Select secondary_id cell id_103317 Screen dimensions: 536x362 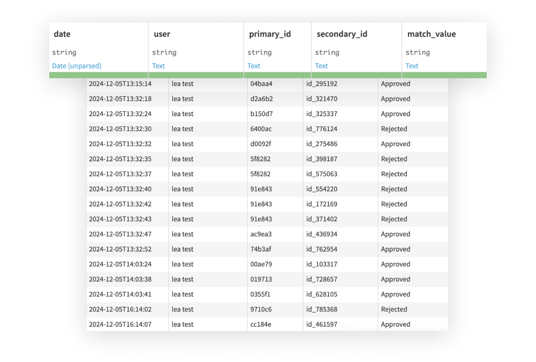click(322, 265)
